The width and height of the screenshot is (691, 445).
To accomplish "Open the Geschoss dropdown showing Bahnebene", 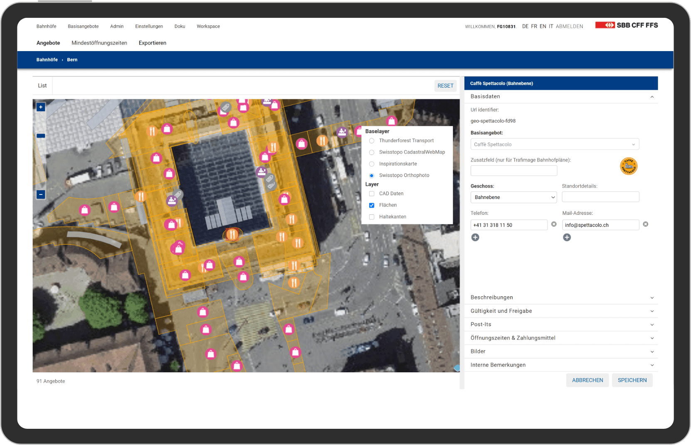I will (513, 197).
